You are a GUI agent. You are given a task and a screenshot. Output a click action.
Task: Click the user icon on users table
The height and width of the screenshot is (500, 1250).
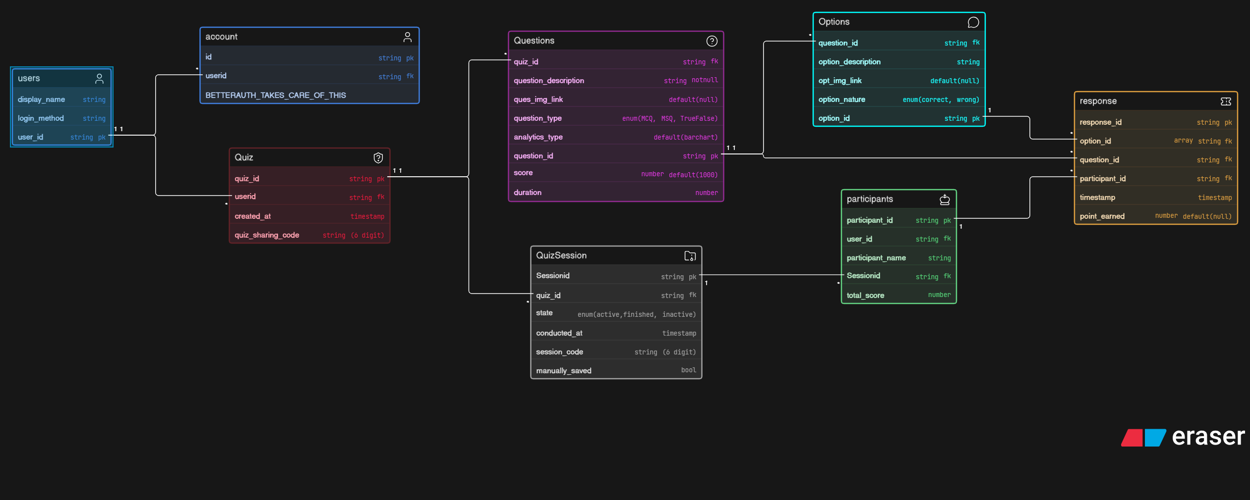click(99, 79)
